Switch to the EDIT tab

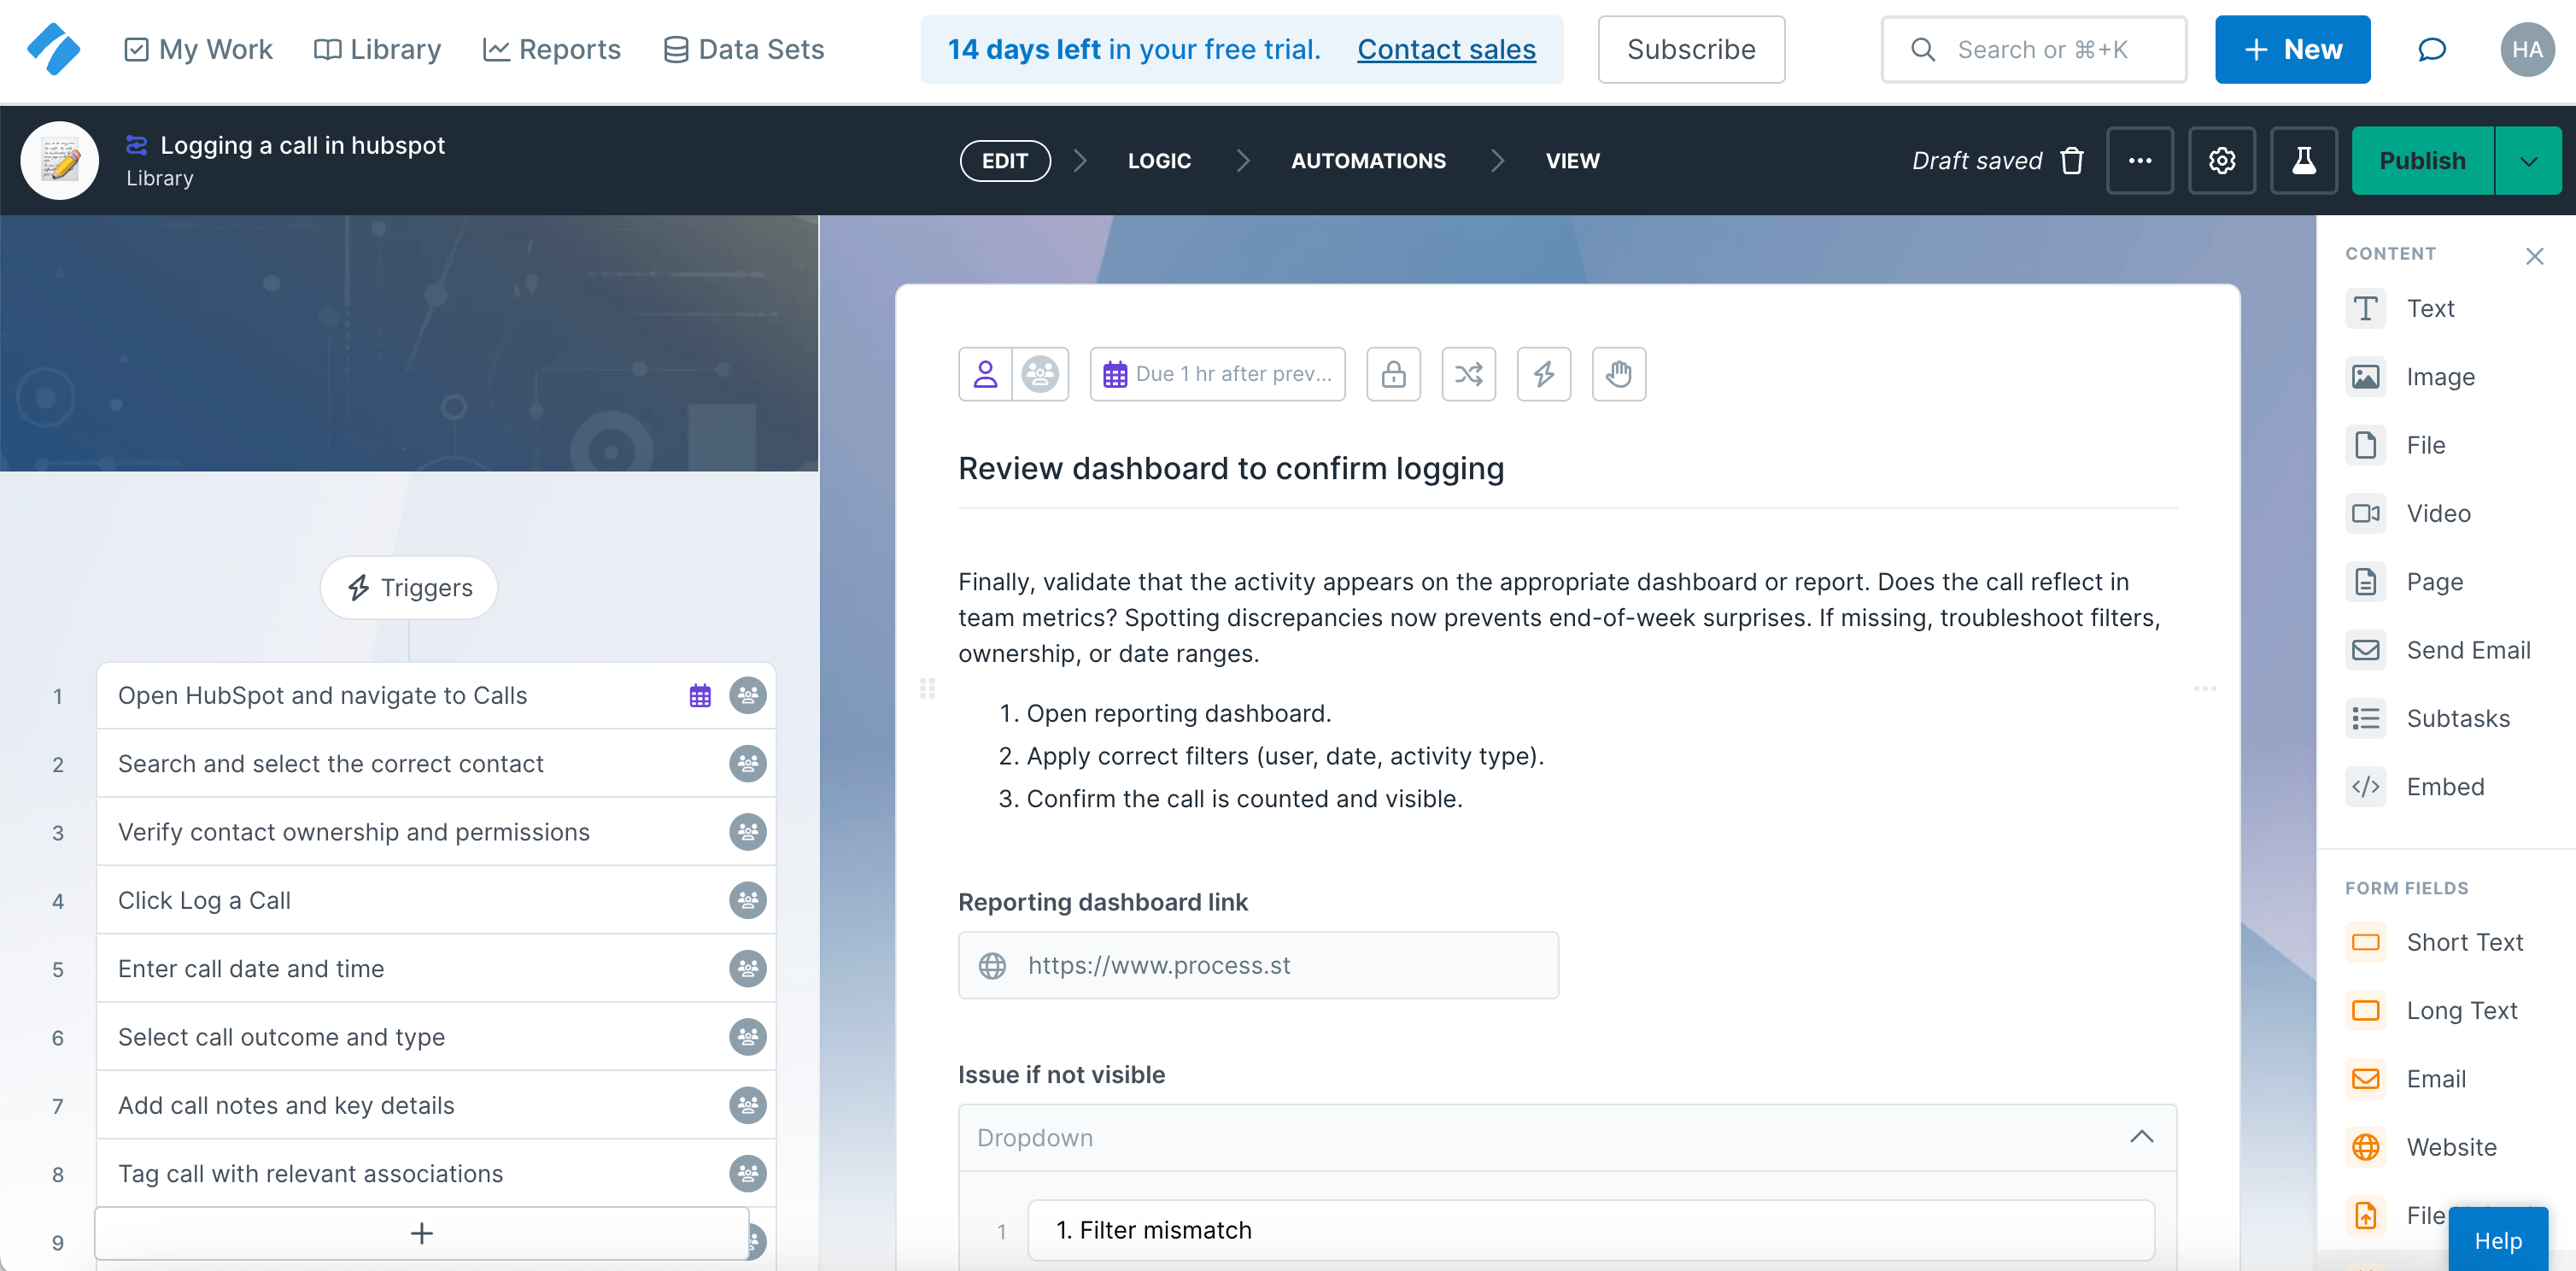pyautogui.click(x=1005, y=160)
